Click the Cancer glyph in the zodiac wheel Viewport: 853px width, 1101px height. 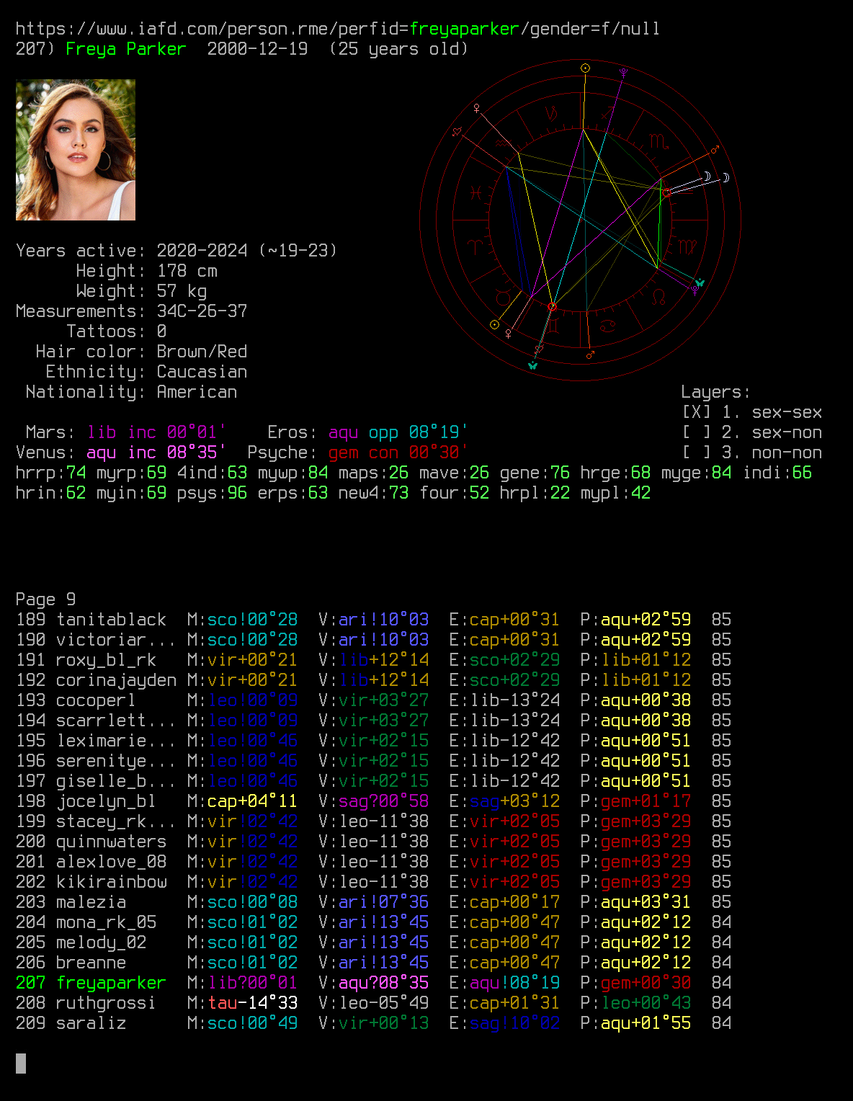608,326
